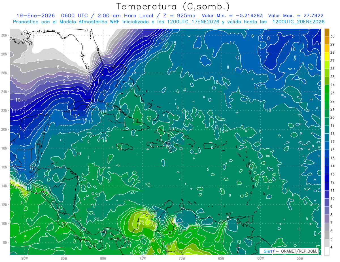The width and height of the screenshot is (340, 262).
Task: Click the brown swatch above color bar 30
Action: [327, 32]
